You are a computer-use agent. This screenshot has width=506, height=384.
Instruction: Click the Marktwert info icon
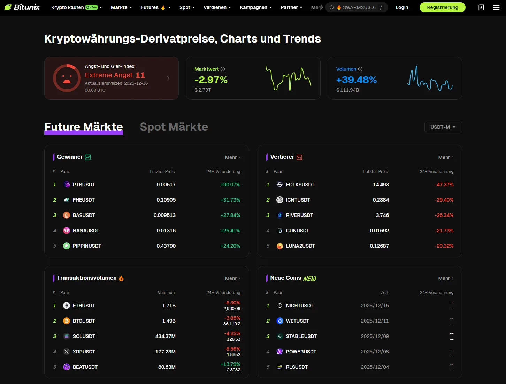pyautogui.click(x=223, y=69)
